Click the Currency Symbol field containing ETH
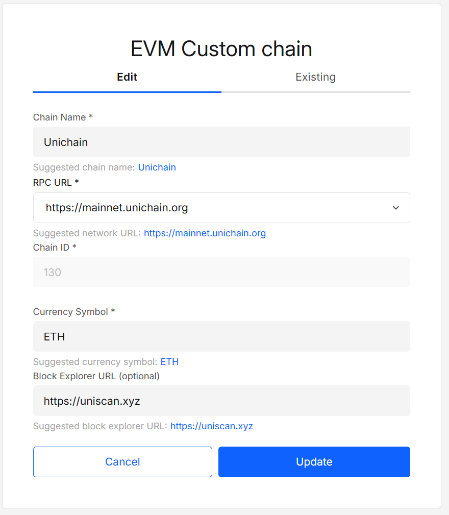The height and width of the screenshot is (515, 449). point(222,336)
